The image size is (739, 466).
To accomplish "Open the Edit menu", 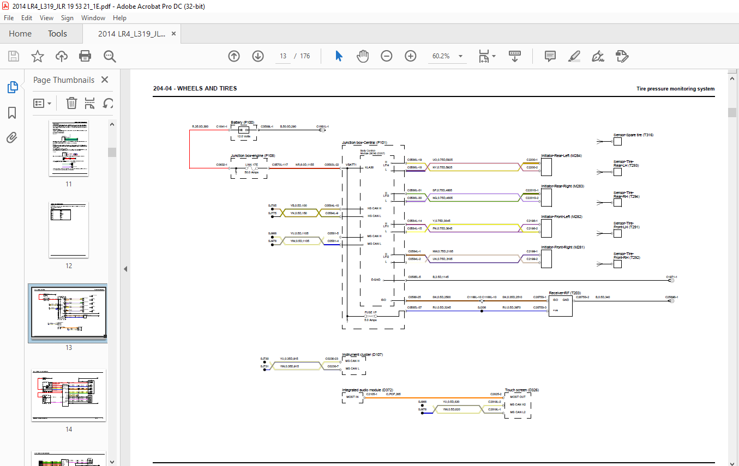I will tap(27, 18).
